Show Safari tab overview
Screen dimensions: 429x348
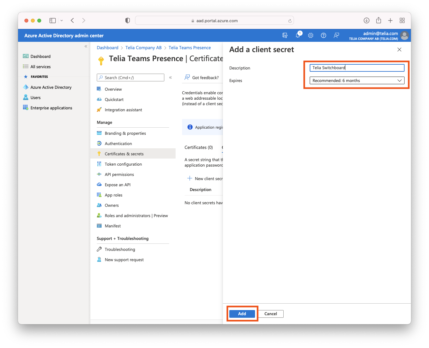click(x=402, y=21)
